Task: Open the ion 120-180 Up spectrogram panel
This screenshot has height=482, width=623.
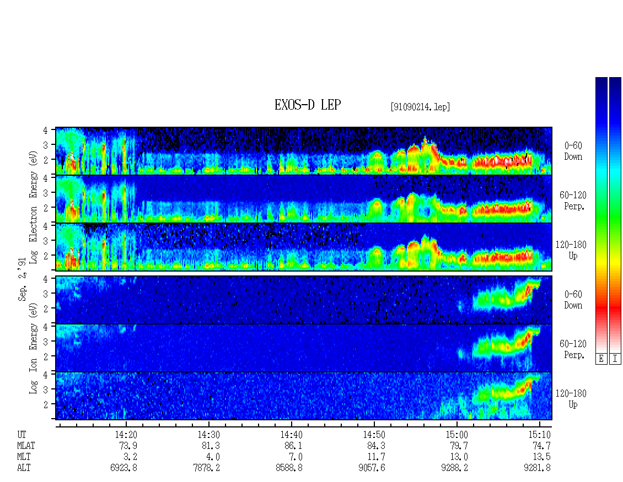Action: 304,396
